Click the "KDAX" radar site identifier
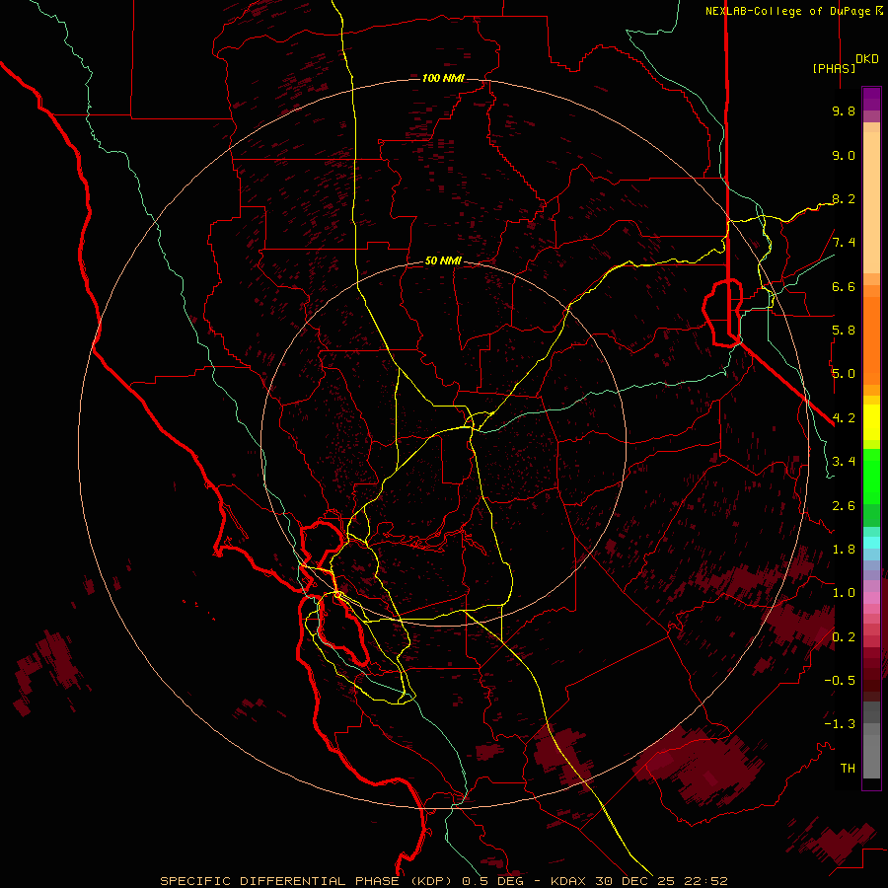The height and width of the screenshot is (888, 888). [568, 881]
